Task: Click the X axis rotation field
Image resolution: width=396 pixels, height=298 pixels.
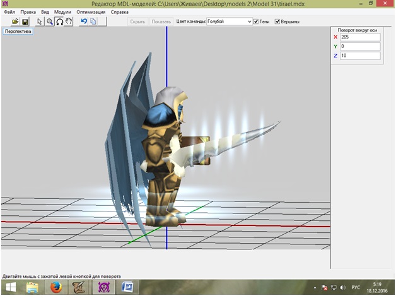Action: (359, 37)
